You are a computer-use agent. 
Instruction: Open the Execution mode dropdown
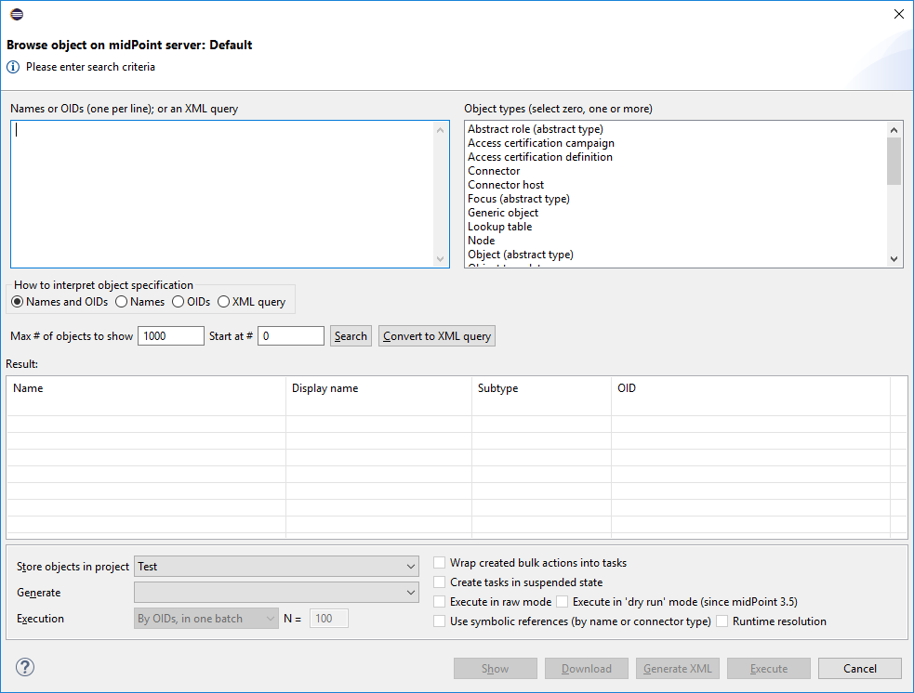(x=205, y=619)
